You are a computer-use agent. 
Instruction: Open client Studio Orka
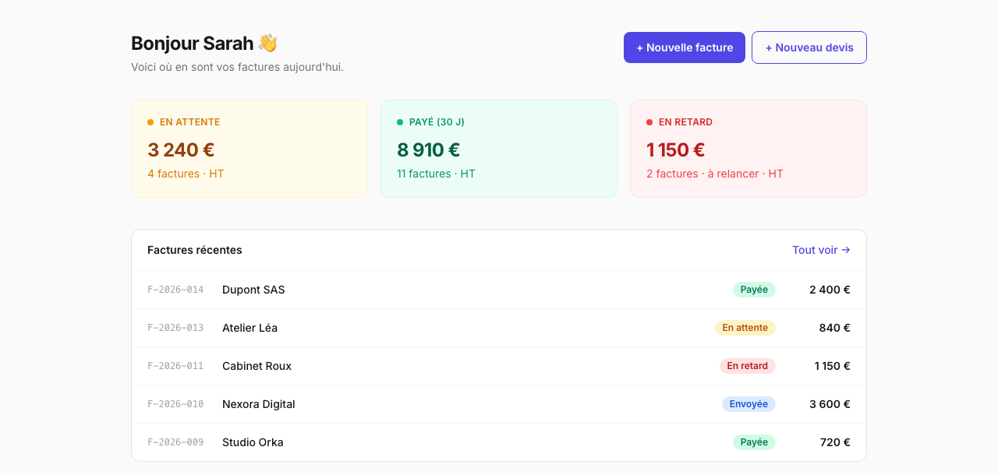coord(253,442)
